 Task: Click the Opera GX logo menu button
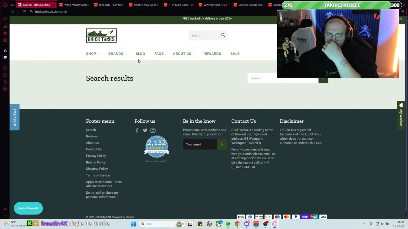(5, 5)
